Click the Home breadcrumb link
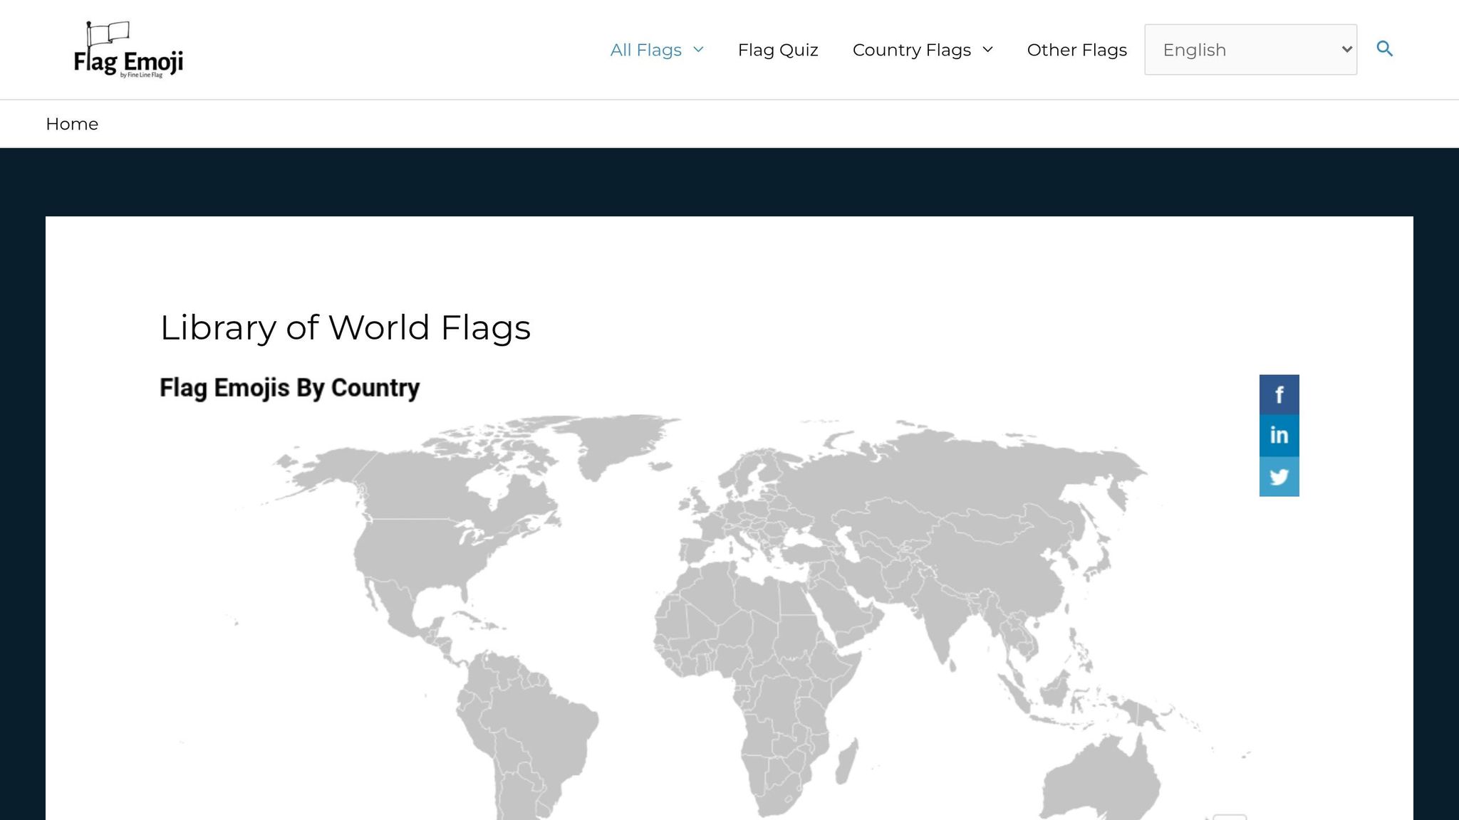The height and width of the screenshot is (820, 1459). click(x=72, y=123)
